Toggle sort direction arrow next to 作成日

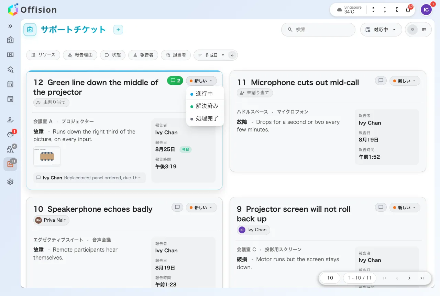coord(232,55)
